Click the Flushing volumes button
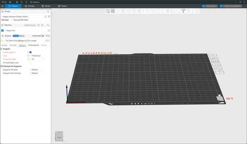247x144 pixels. 30,25
